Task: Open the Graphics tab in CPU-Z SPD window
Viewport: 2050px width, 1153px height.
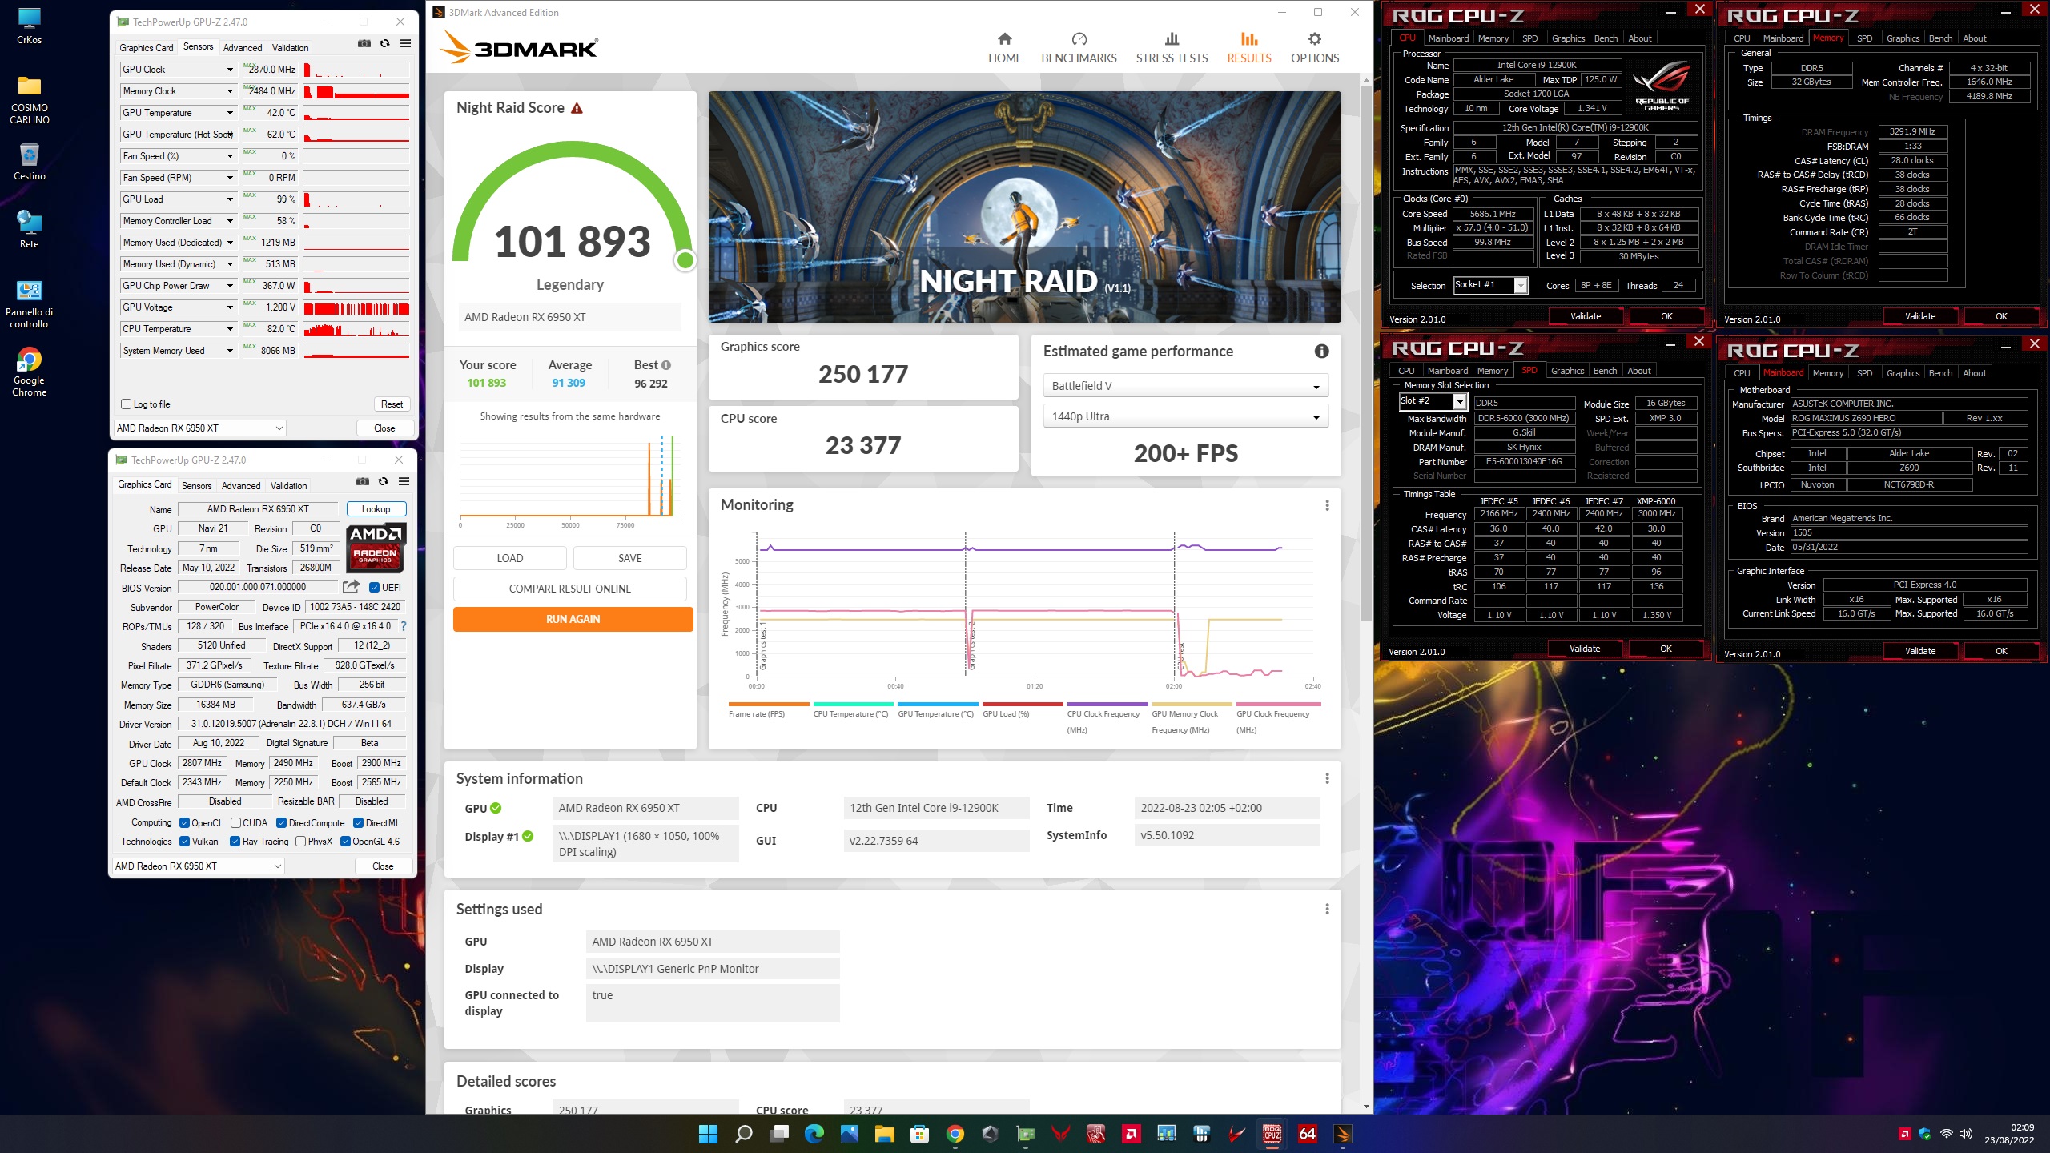Action: tap(1567, 371)
